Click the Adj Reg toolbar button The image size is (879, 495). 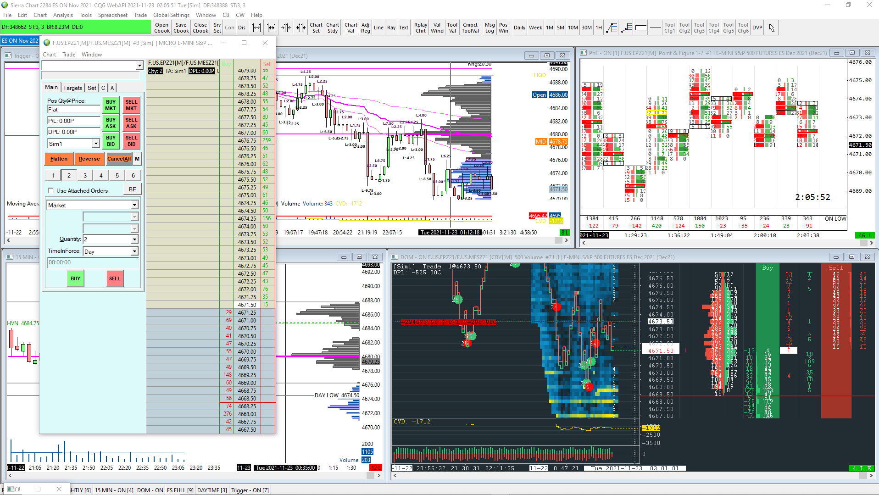(365, 28)
